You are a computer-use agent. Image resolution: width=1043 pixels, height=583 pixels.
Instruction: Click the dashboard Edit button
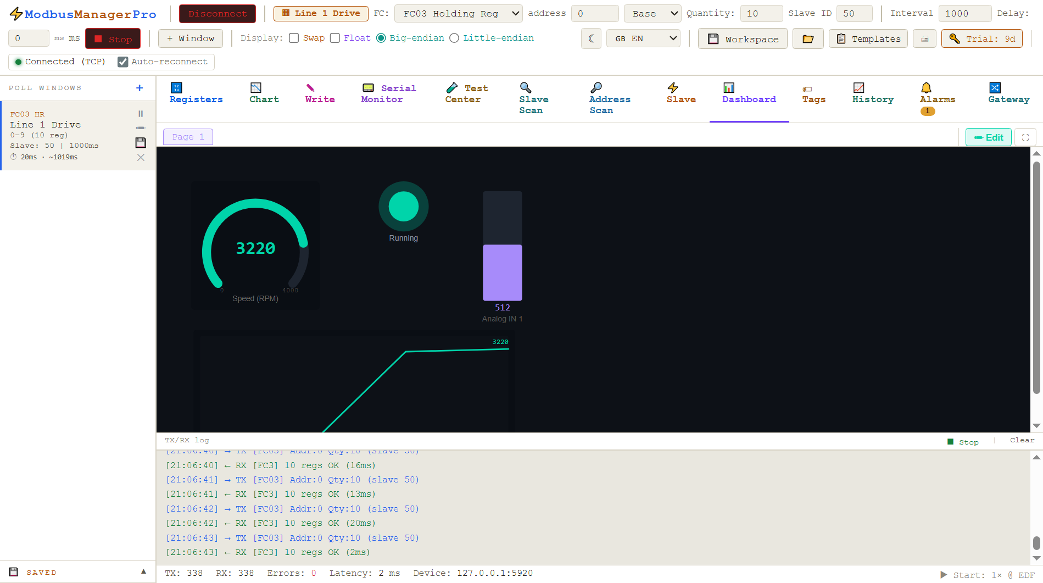click(x=989, y=137)
